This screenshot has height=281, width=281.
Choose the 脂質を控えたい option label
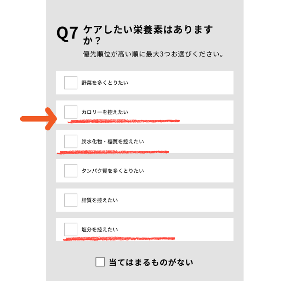click(x=99, y=200)
